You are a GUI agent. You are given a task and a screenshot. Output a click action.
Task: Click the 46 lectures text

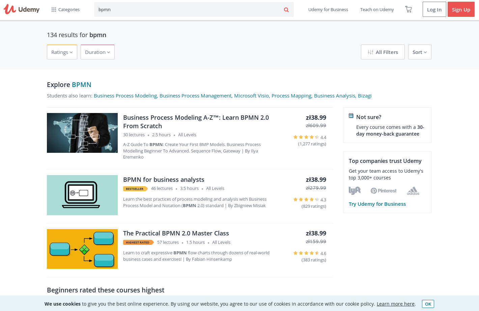(x=162, y=189)
